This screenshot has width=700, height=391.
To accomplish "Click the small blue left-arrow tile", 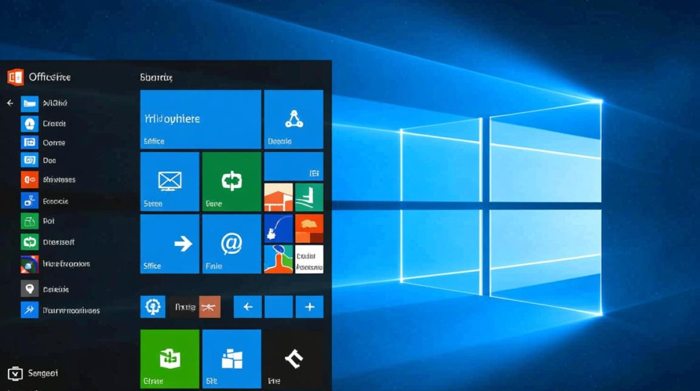I will click(x=247, y=307).
